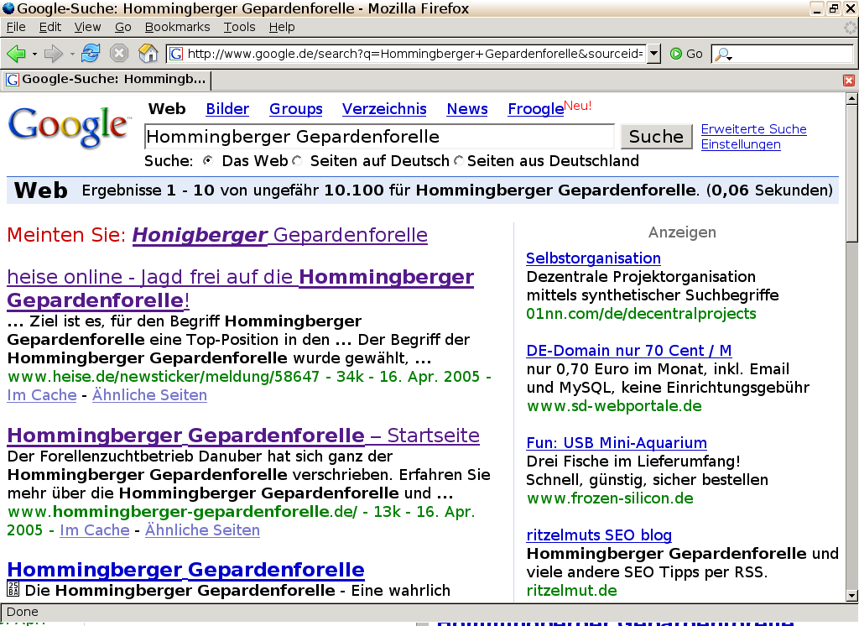
Task: Click the Anzeigen heading text
Action: (x=682, y=232)
